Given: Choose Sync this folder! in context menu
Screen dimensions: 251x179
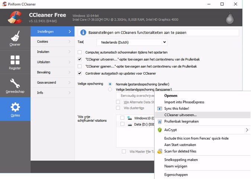Looking at the screenshot, I should point(203,108).
